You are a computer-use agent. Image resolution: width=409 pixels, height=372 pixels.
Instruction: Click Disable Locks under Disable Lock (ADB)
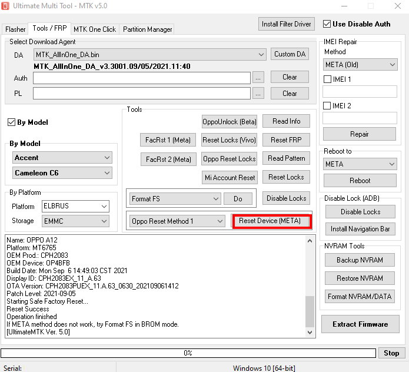tap(360, 211)
